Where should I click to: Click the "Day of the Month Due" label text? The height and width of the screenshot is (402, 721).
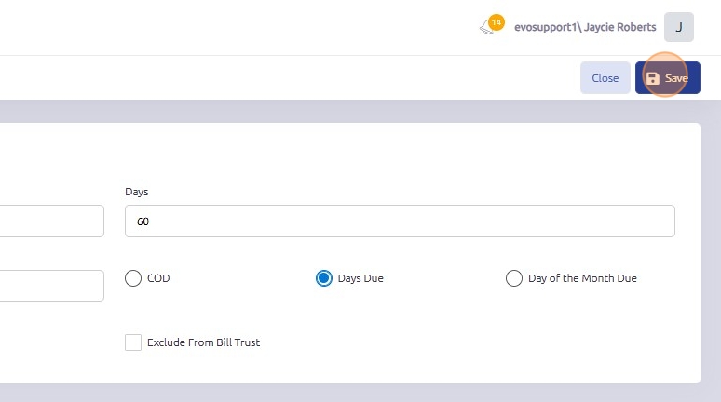coord(582,278)
